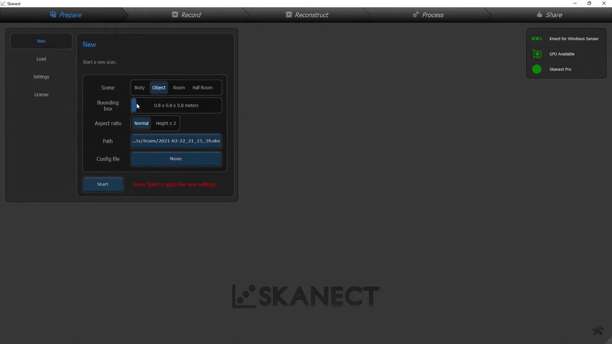Click the Prepare tab icon
This screenshot has height=344, width=612.
pos(53,15)
